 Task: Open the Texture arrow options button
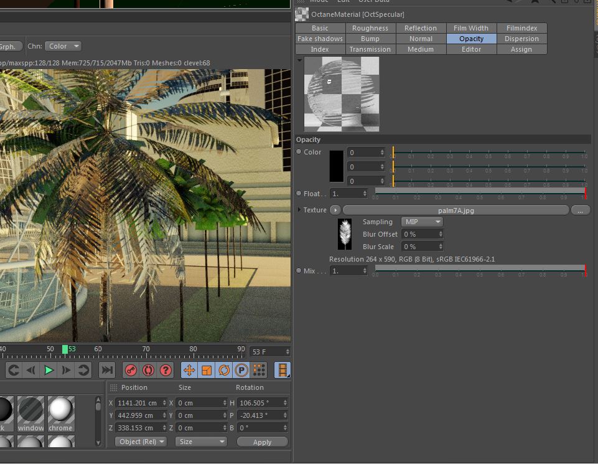point(335,210)
